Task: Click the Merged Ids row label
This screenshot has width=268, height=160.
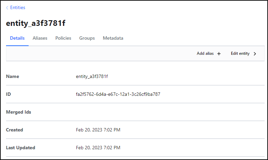Action: tap(19, 112)
